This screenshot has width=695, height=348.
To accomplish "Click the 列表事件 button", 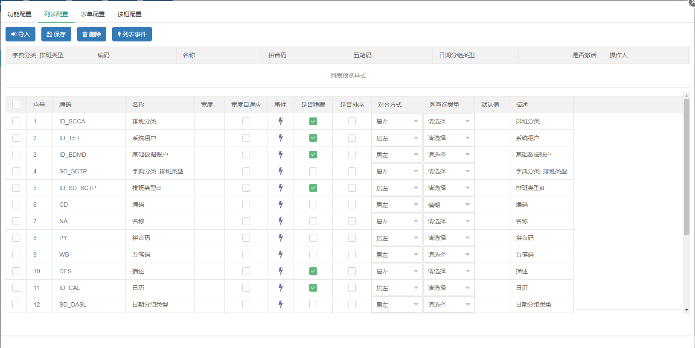I will tap(132, 34).
